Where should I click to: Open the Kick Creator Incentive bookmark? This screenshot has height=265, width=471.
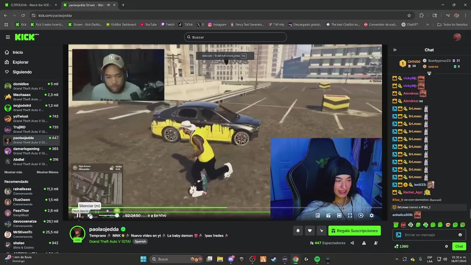pos(47,25)
